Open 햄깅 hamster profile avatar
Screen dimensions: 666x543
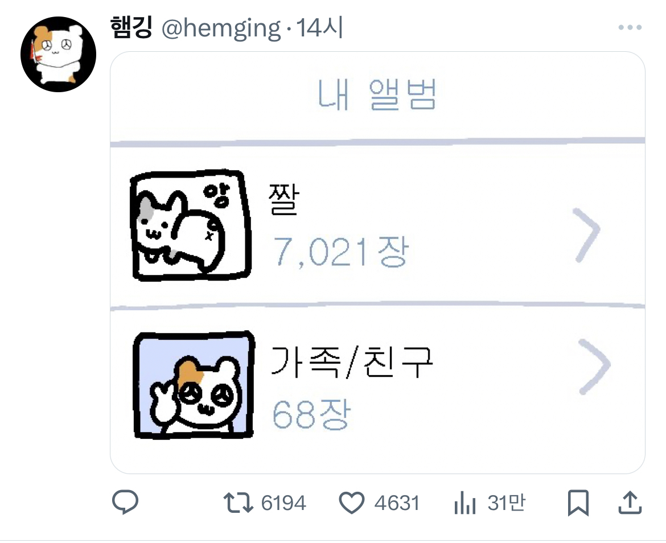coord(58,54)
